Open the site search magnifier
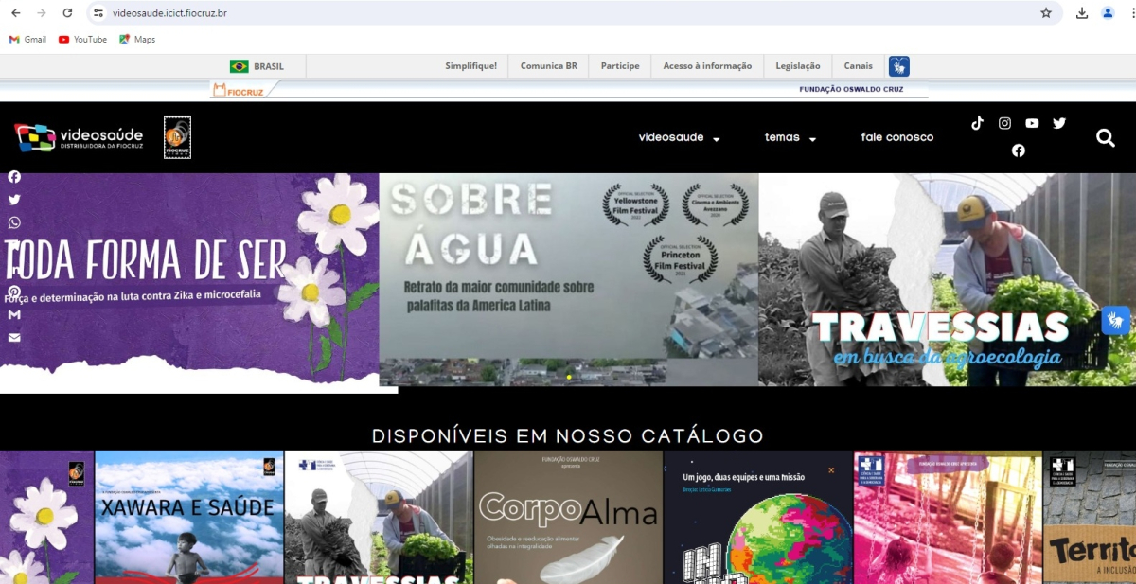The image size is (1136, 584). [1106, 138]
